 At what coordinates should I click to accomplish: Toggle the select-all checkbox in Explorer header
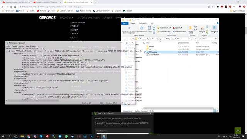pos(144,43)
